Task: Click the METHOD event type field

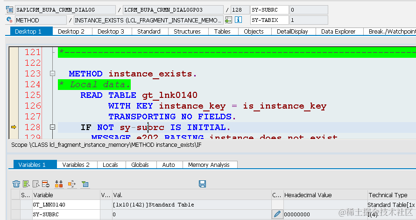Action: [x=41, y=20]
